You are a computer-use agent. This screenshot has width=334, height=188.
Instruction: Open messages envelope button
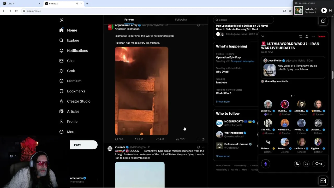click(x=323, y=181)
